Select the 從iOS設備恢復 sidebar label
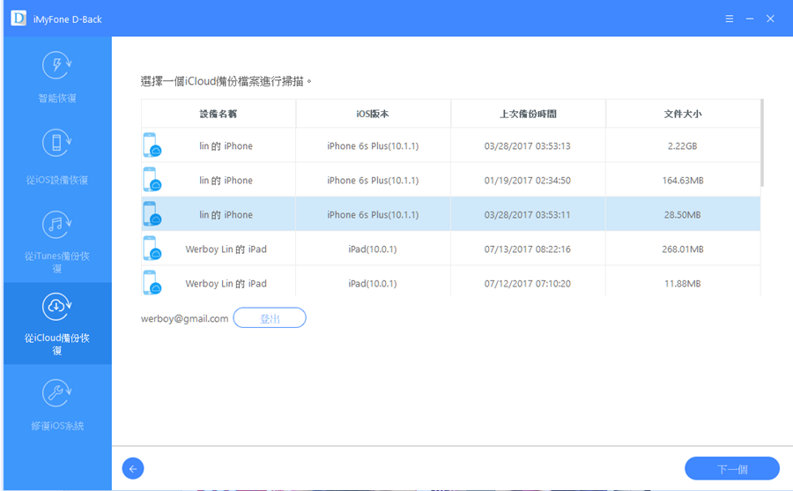Screen dimensions: 793x491 pyautogui.click(x=57, y=180)
